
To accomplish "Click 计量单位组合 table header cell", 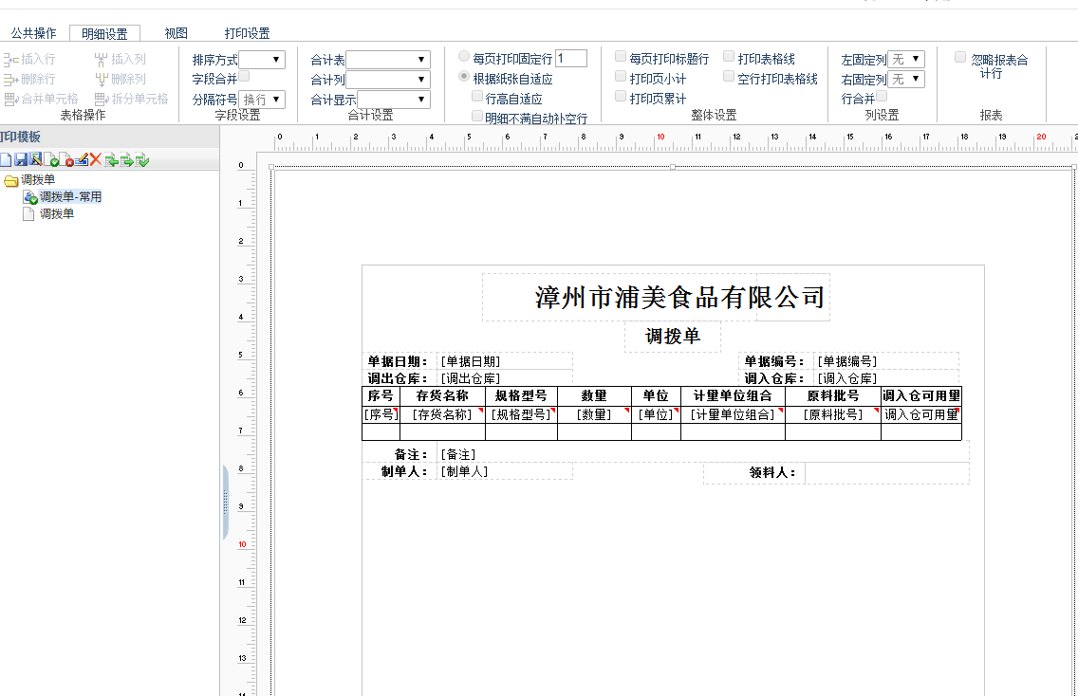I will tap(733, 395).
